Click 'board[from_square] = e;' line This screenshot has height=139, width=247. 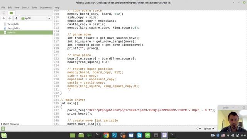88,62
